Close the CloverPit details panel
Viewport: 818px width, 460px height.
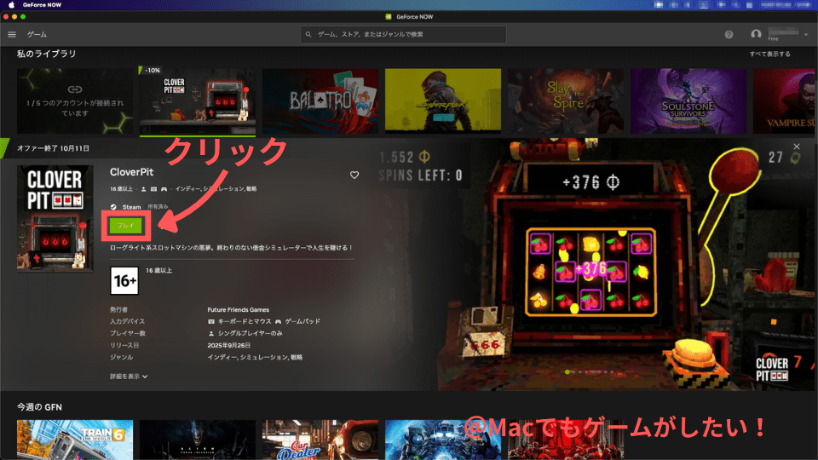coord(797,147)
